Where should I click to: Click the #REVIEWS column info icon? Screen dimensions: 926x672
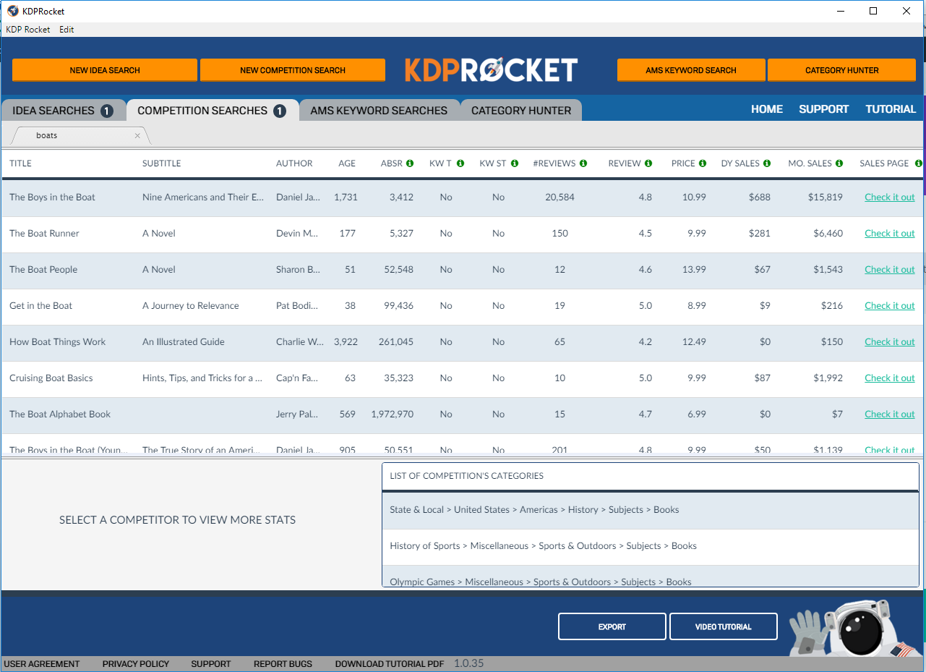tap(583, 163)
